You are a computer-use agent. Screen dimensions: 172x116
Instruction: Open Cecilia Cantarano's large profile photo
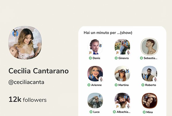[25, 43]
